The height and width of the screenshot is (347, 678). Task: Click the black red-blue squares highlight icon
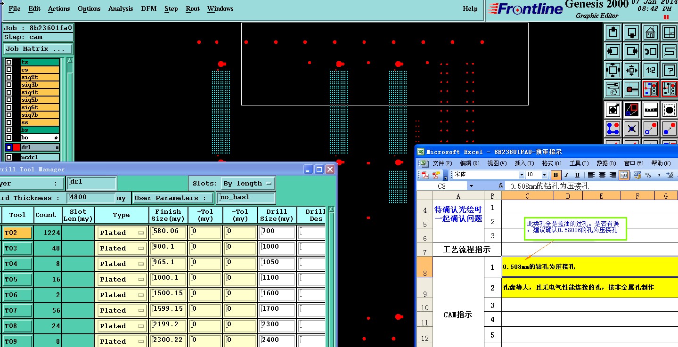(632, 110)
